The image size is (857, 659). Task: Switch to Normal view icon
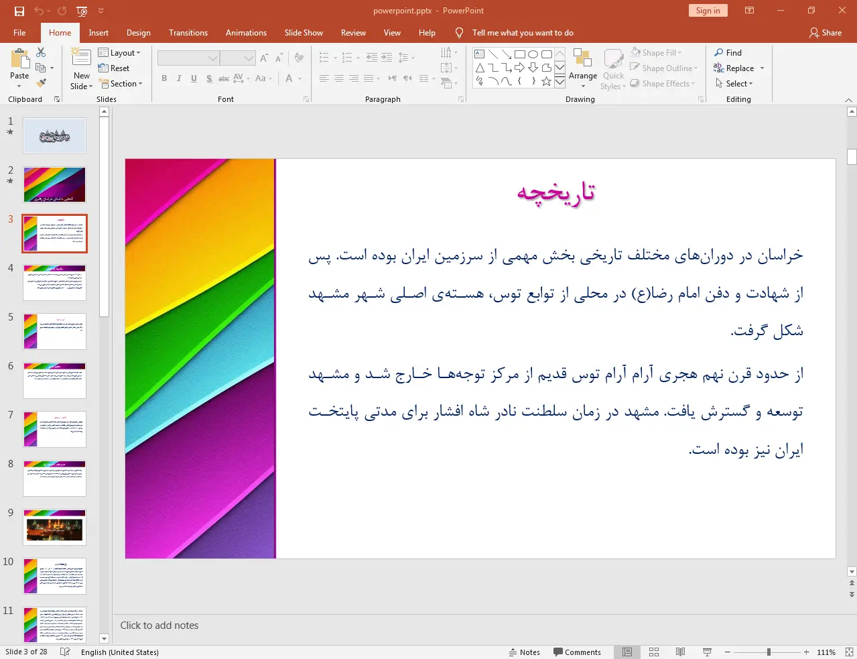pos(627,652)
